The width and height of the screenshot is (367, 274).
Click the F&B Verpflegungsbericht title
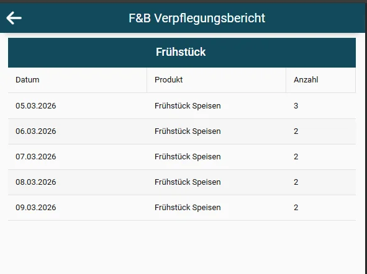[197, 18]
